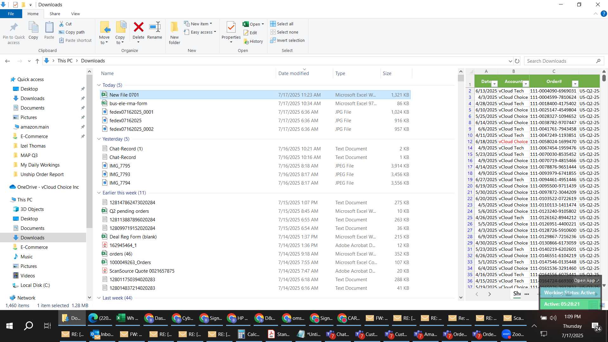Image resolution: width=608 pixels, height=342 pixels.
Task: Click the Rename icon
Action: pyautogui.click(x=155, y=27)
